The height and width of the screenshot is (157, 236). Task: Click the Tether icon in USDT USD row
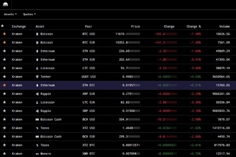[37, 77]
